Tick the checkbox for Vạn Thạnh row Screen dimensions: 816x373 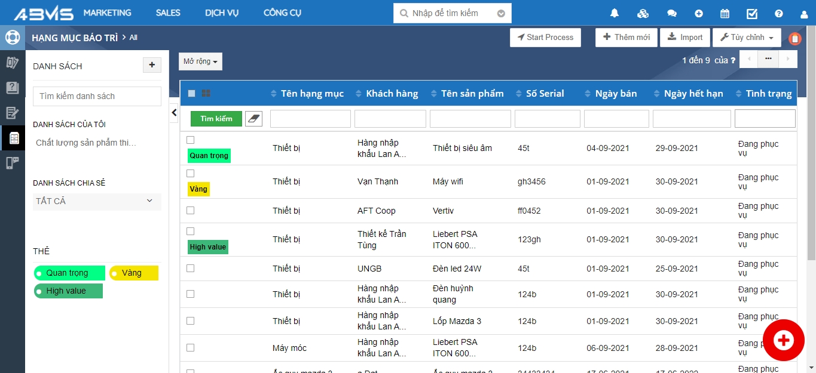coord(190,174)
